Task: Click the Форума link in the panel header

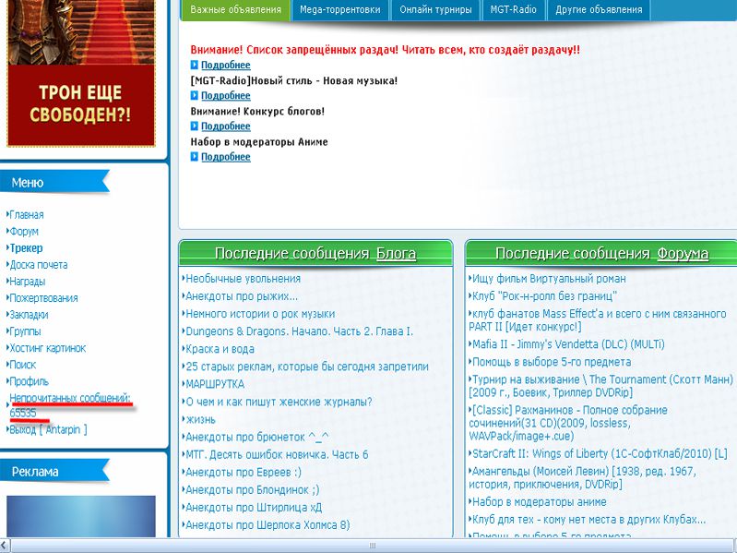Action: pos(682,254)
